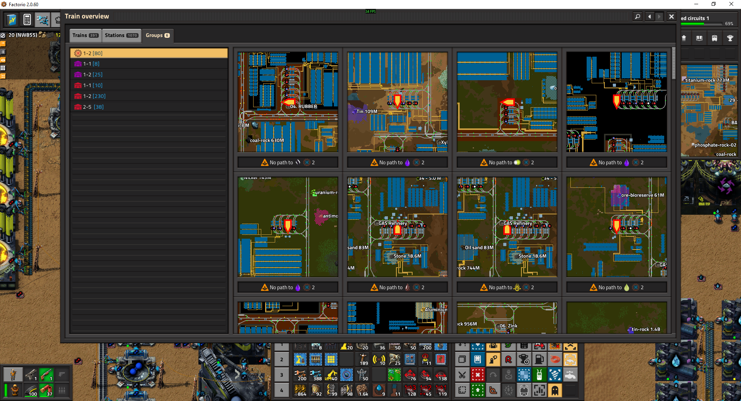Select the train group 1-2 [80]
Viewport: 741px width, 401px height.
click(x=149, y=53)
